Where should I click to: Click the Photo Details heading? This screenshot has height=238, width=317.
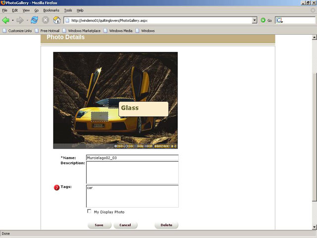[x=65, y=37]
